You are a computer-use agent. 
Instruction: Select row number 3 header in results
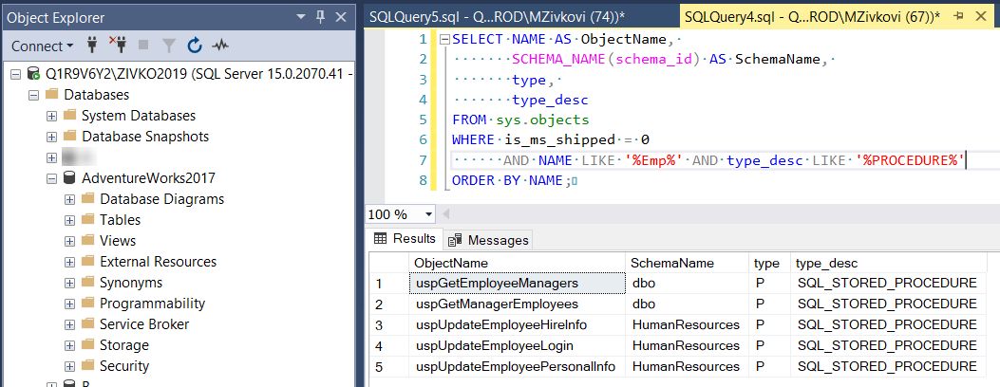[x=389, y=325]
